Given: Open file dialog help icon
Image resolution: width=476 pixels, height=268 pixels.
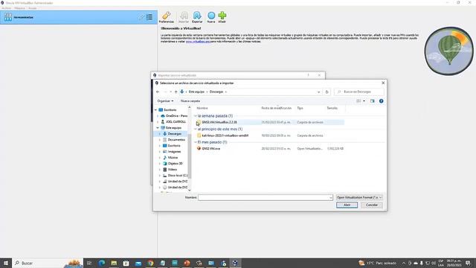Looking at the screenshot, I should (382, 101).
